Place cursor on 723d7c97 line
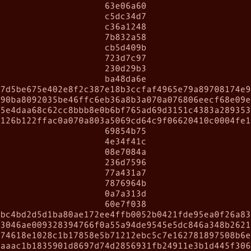251x251 pixels. 125,58
